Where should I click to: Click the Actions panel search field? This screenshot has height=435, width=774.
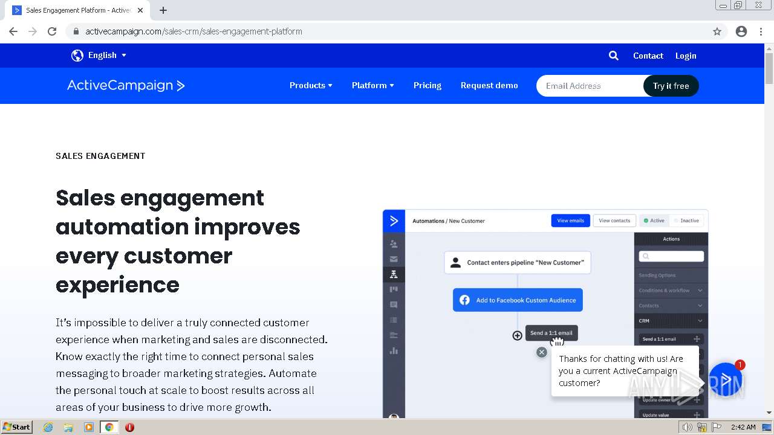671,256
